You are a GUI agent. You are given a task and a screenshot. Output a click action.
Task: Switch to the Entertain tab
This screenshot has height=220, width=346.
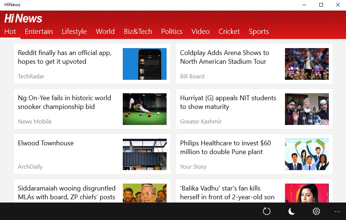39,31
